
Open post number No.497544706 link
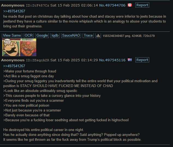tap(112, 5)
